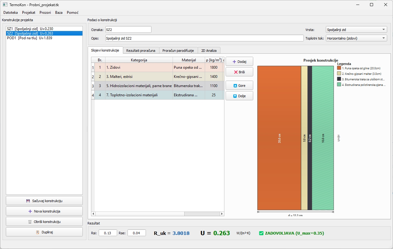Select SZ1 construction in project list
This screenshot has height=249, width=393.
[x=44, y=29]
